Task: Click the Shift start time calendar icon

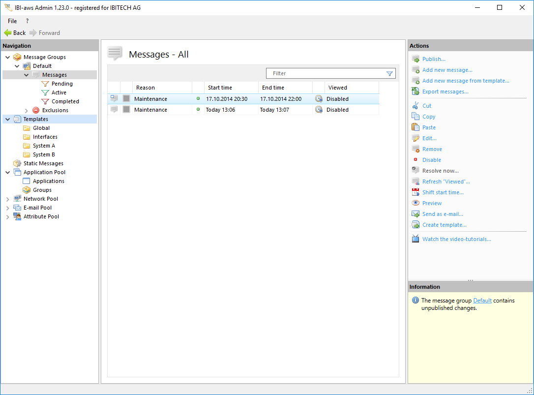Action: pyautogui.click(x=415, y=192)
